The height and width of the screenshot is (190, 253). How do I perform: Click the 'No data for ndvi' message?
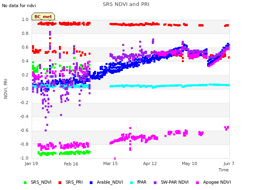[x=19, y=6]
